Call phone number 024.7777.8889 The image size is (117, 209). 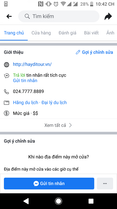tap(28, 91)
